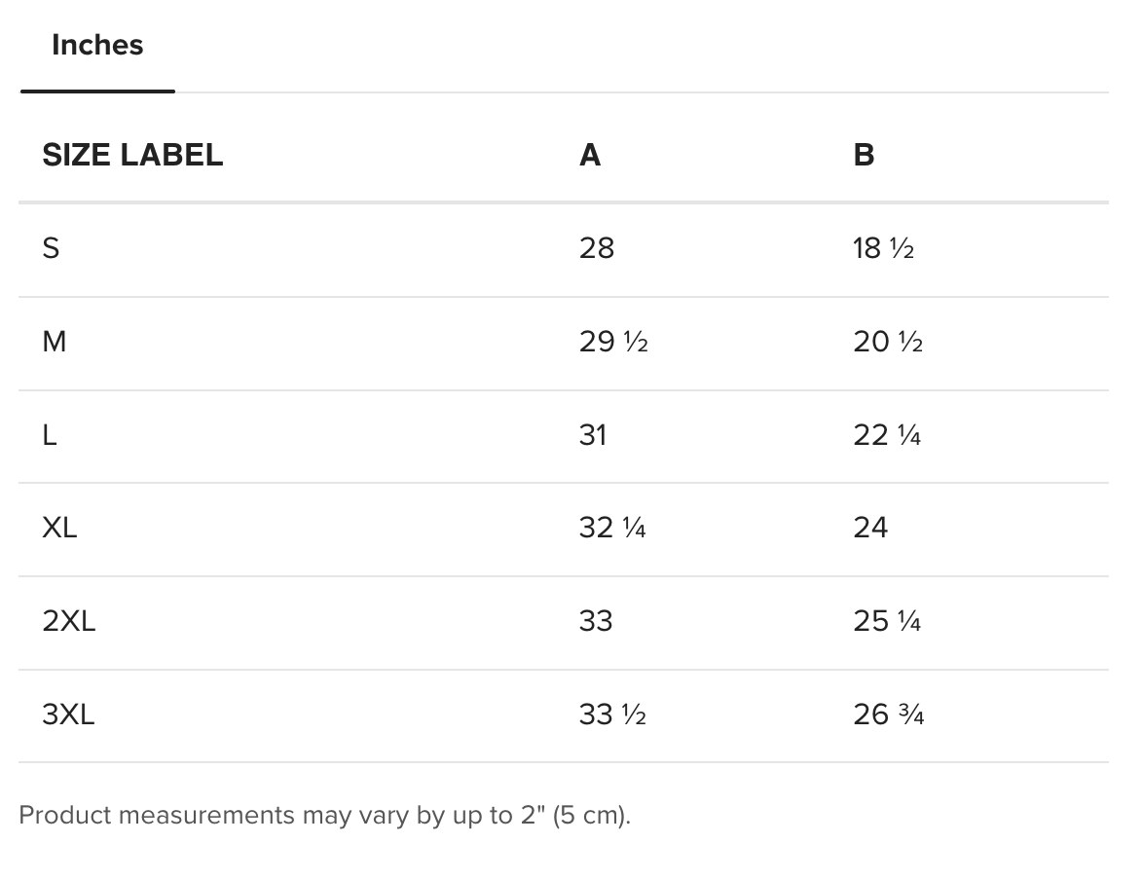Click the 29 ½ value for size M

(613, 342)
